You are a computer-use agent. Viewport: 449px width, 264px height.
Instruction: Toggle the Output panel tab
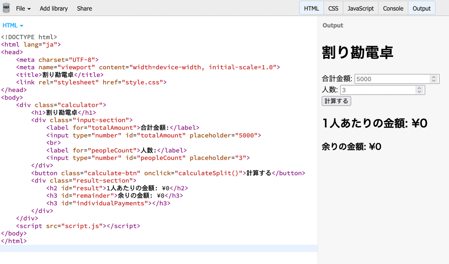click(422, 8)
